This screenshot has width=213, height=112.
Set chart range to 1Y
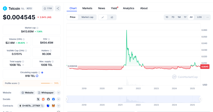click(185, 17)
